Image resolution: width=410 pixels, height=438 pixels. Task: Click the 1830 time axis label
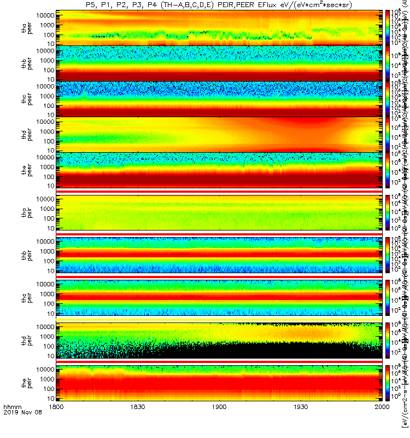point(138,407)
